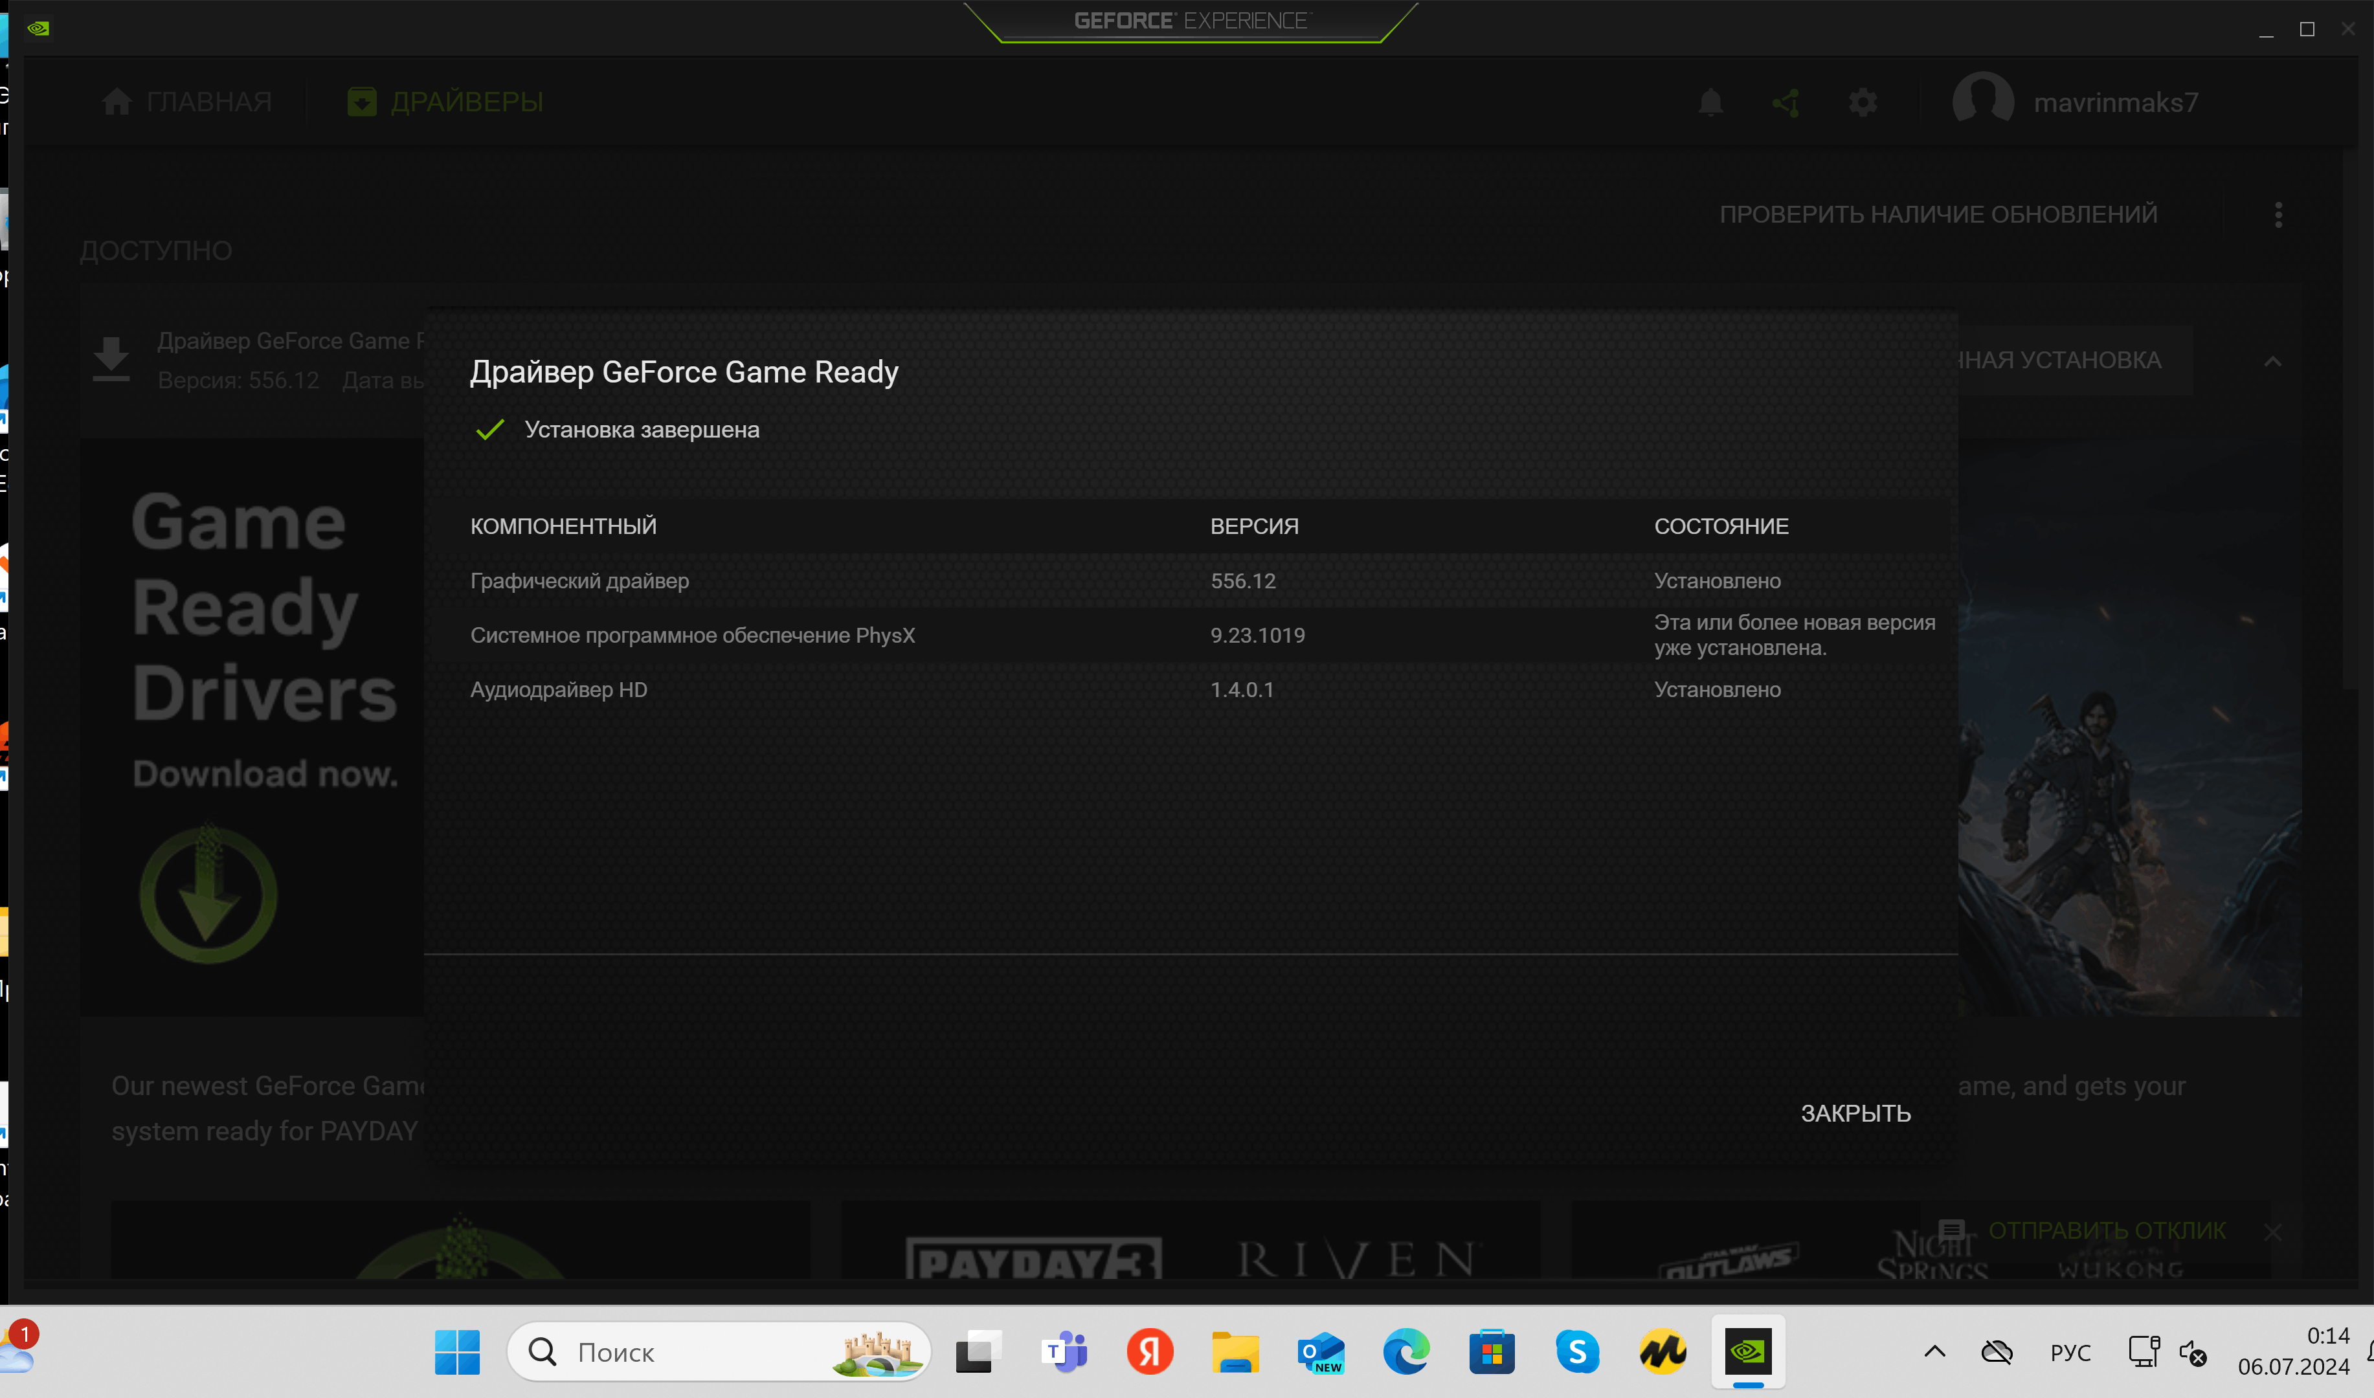The height and width of the screenshot is (1398, 2374).
Task: Switch to the ДРАЙВЕРЫ tab
Action: tap(445, 102)
